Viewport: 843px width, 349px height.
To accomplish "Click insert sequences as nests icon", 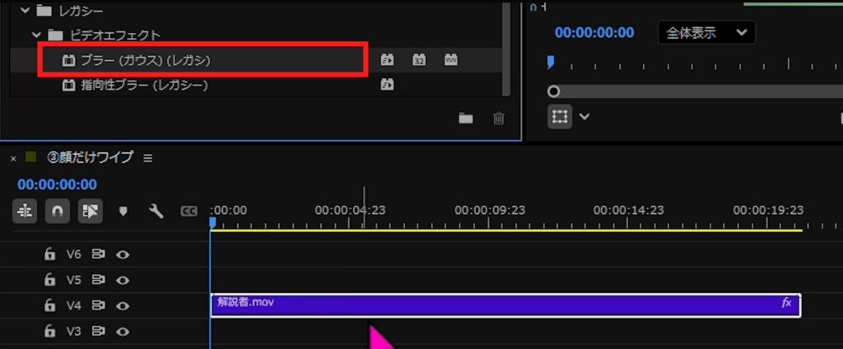I will 25,212.
